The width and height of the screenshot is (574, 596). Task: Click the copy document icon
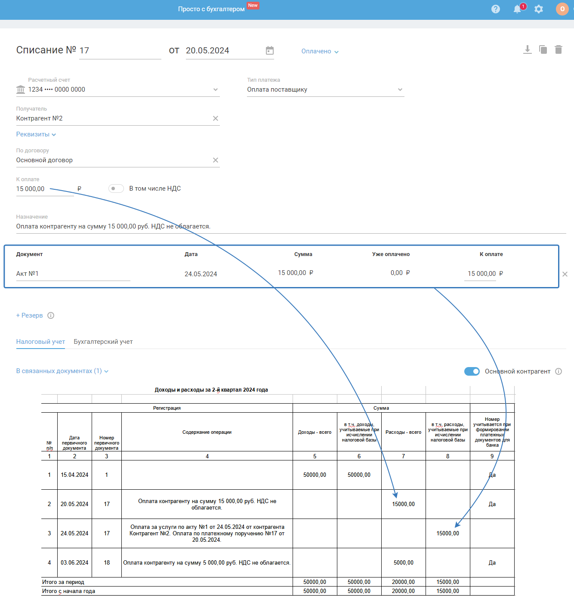pos(543,49)
